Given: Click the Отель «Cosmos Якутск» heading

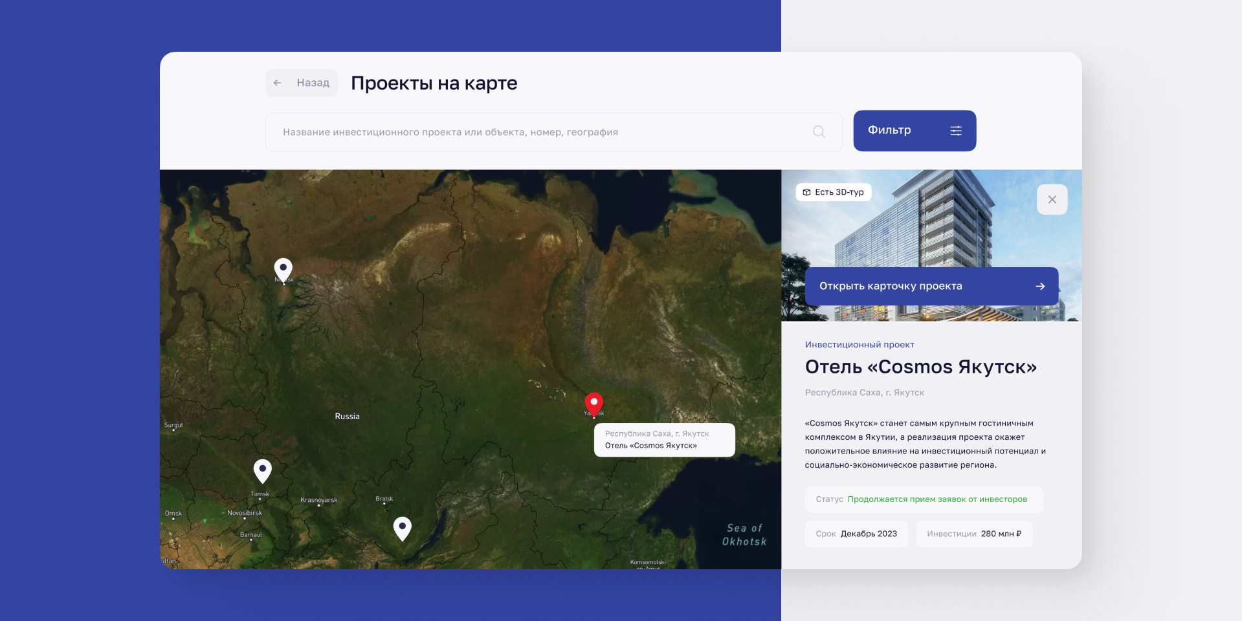Looking at the screenshot, I should coord(920,367).
